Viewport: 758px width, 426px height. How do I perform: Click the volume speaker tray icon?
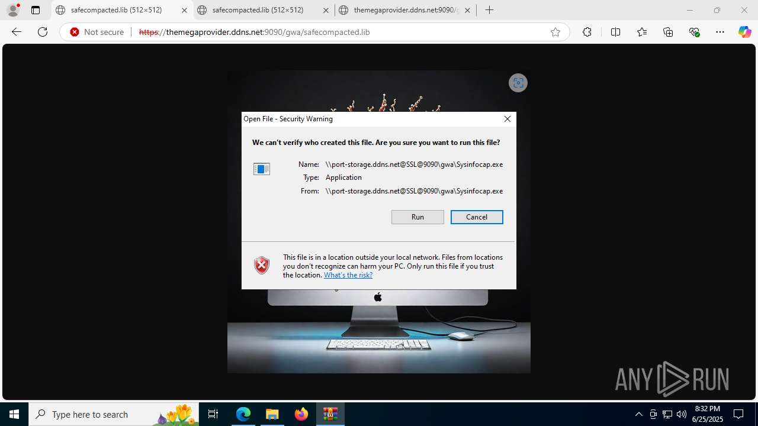point(682,414)
